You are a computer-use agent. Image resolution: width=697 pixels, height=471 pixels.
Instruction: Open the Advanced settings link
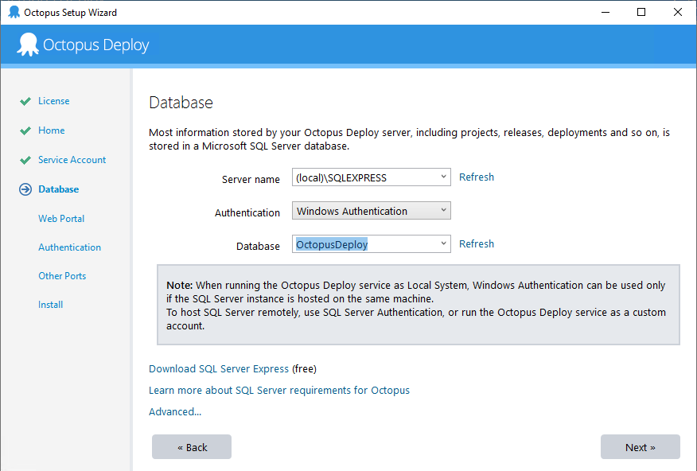click(175, 412)
